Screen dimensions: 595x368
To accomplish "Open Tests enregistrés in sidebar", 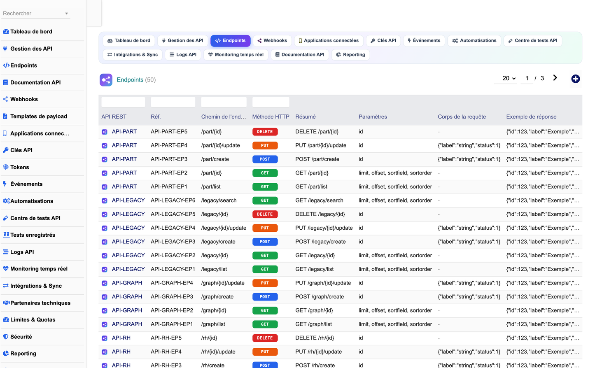I will tap(33, 235).
